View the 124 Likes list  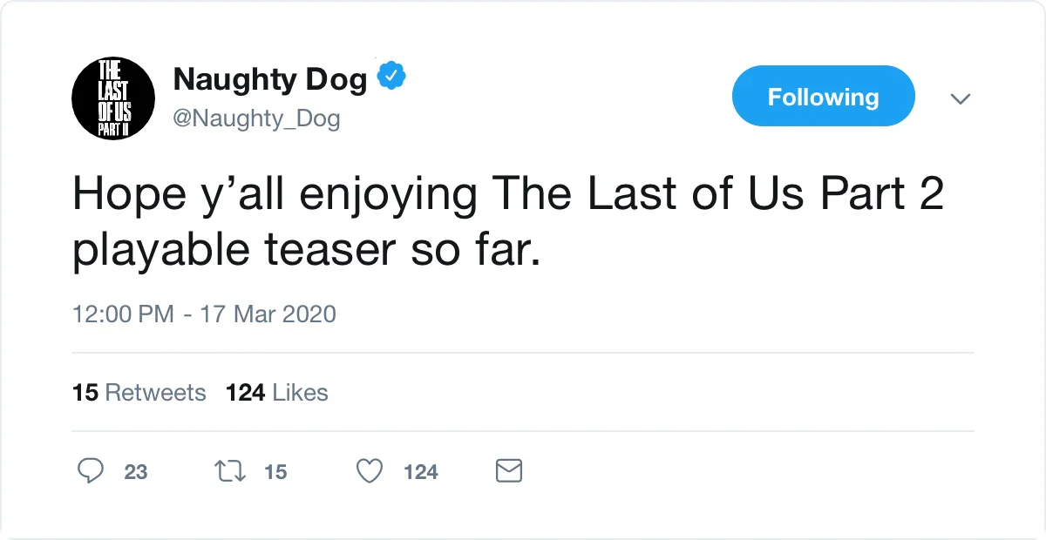277,393
